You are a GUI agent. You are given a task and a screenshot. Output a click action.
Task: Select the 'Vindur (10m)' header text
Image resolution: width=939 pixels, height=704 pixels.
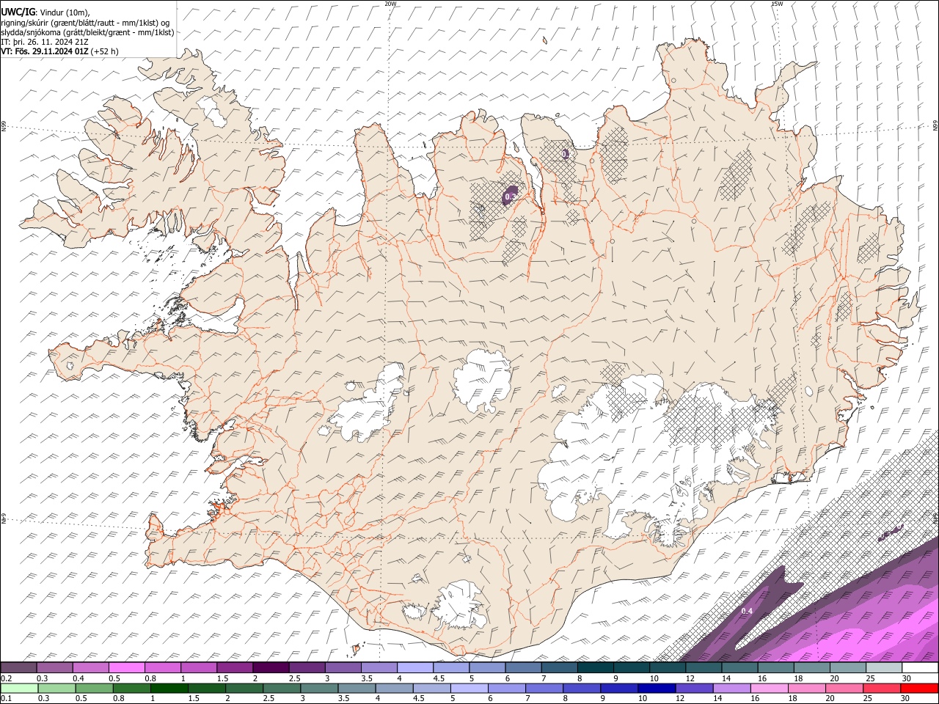pyautogui.click(x=65, y=12)
